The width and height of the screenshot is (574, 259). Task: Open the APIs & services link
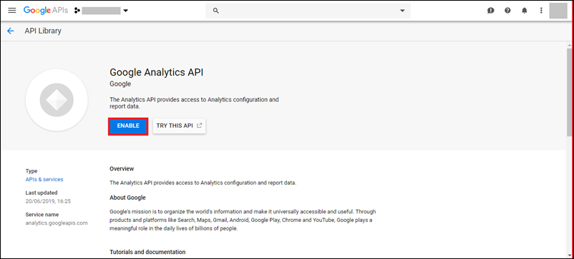(x=44, y=180)
